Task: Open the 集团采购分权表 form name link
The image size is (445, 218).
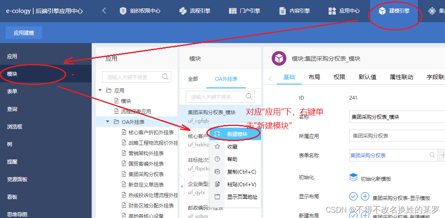Action: pyautogui.click(x=368, y=155)
